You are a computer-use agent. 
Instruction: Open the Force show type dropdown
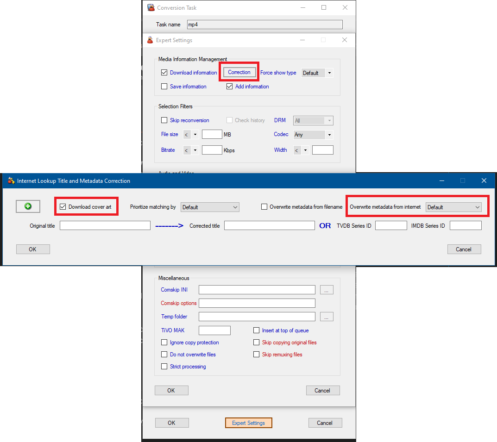tap(317, 73)
